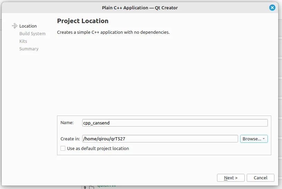Image resolution: width=282 pixels, height=189 pixels.
Task: Go to the Next wizard page
Action: (x=231, y=178)
